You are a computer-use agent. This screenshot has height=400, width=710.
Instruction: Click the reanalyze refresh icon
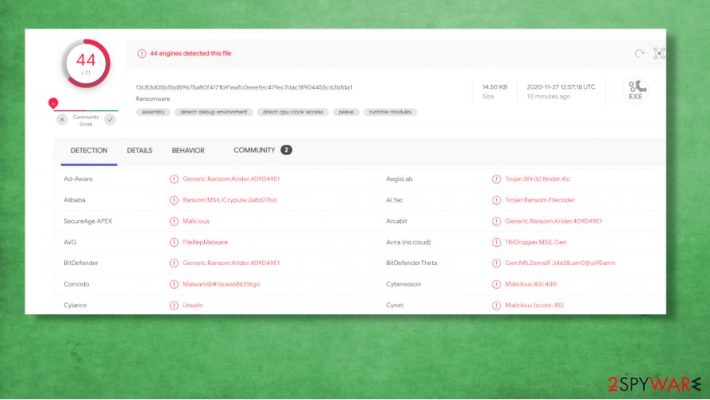(x=639, y=53)
